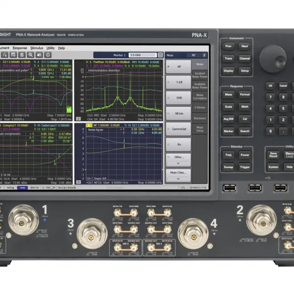
Task: Push the Search hardkey
Action: click(x=245, y=131)
